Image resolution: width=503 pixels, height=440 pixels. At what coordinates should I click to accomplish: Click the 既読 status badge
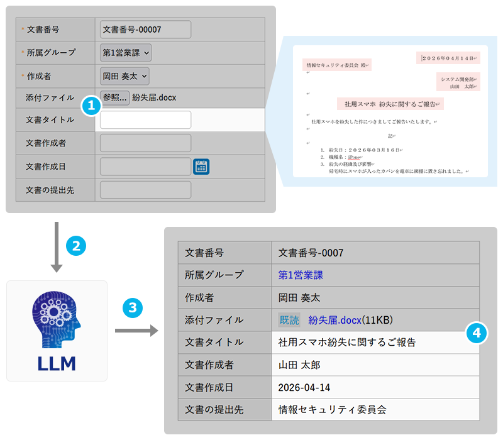click(x=289, y=320)
